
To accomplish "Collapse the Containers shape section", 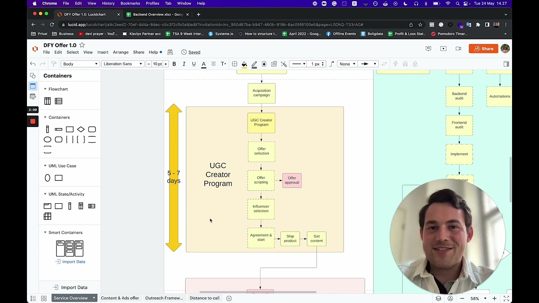I will 45,117.
